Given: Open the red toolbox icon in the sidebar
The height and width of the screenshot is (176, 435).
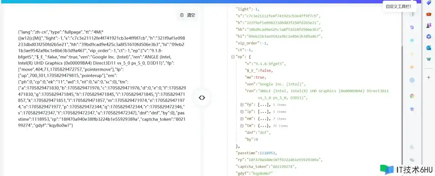Looking at the screenshot, I should 429,14.
